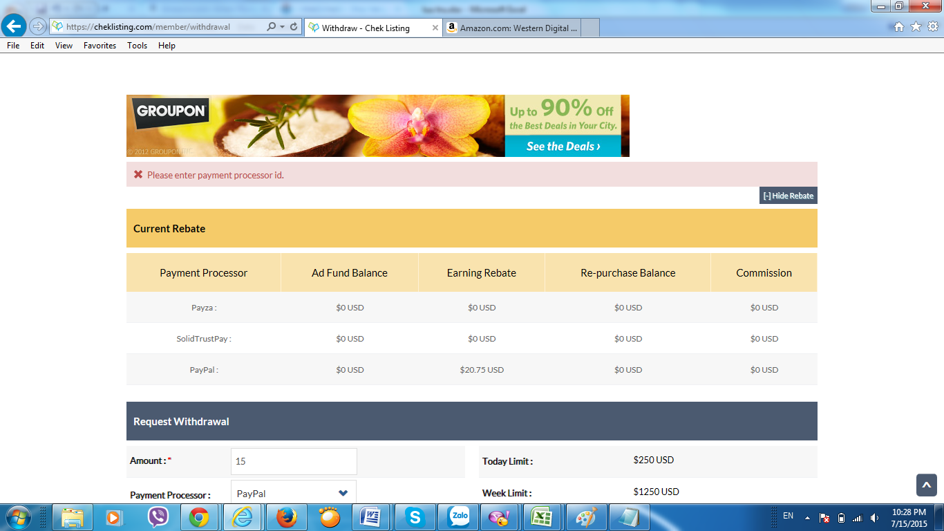Click the Groupon logo in the banner ad

pyautogui.click(x=171, y=113)
